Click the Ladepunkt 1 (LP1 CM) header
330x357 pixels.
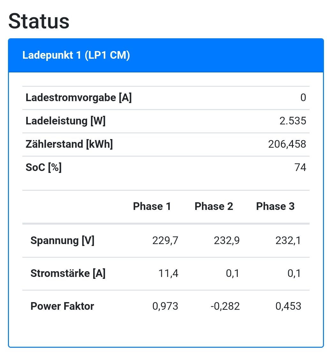coord(76,56)
